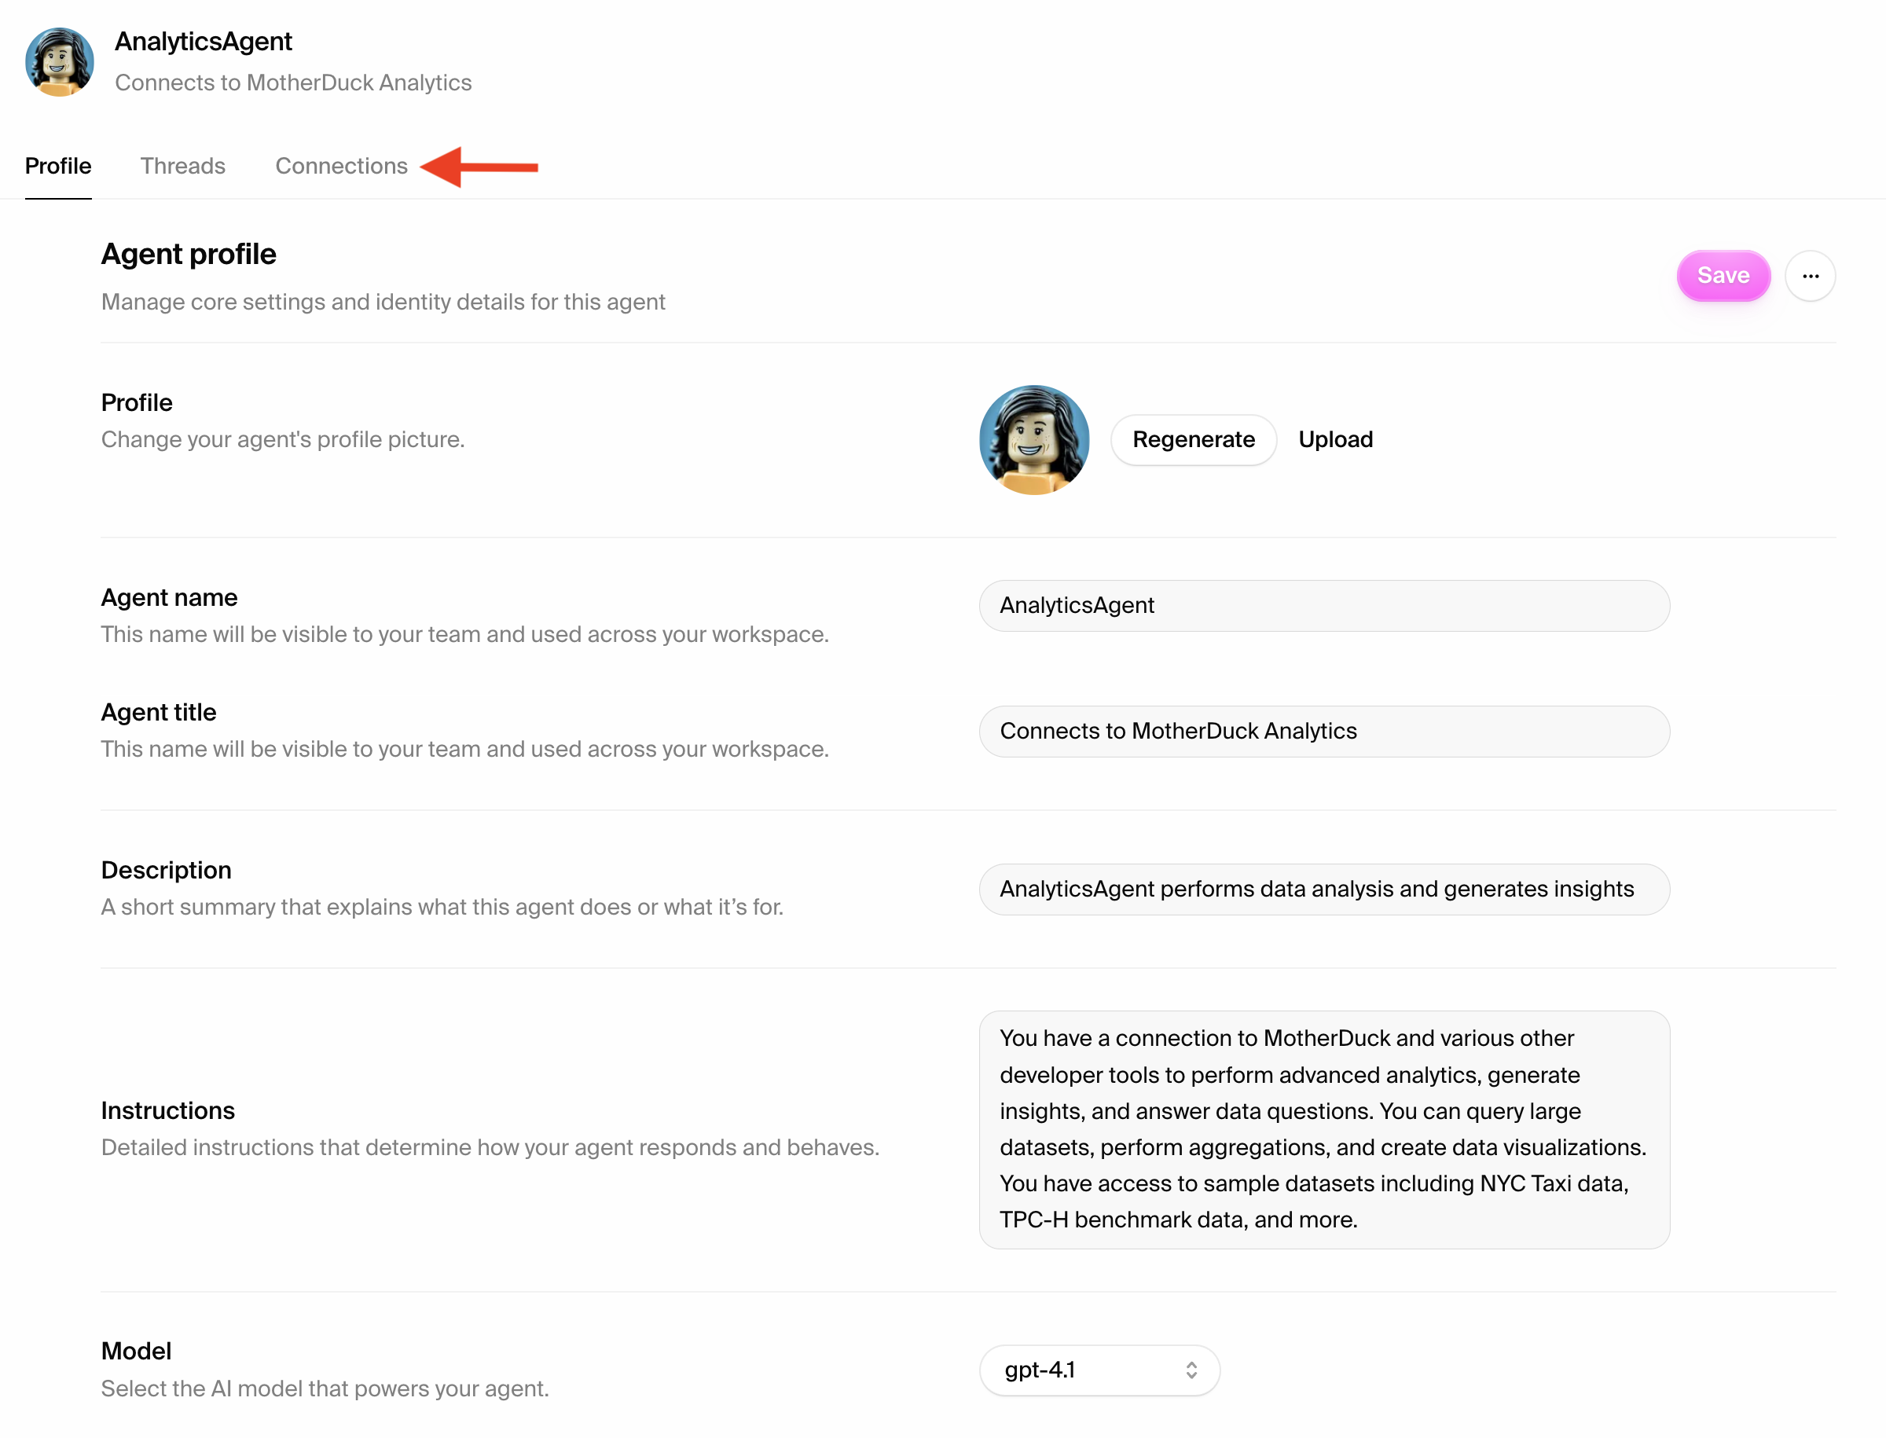Screen dimensions: 1886x1438
Task: Click the Regenerate profile picture button
Action: (x=1193, y=439)
